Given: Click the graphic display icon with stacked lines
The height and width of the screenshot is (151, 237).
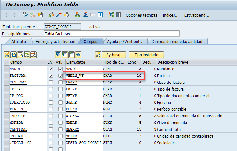Looking at the screenshot, I should pos(85,15).
